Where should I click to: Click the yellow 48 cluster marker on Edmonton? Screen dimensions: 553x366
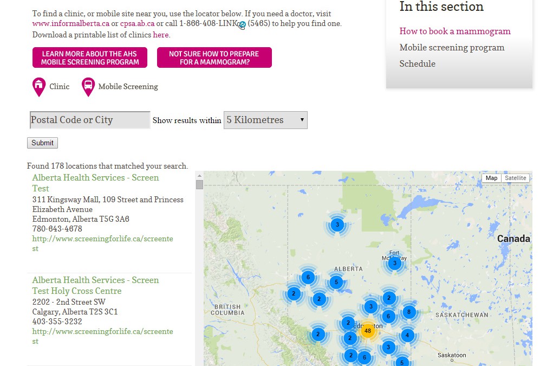click(367, 331)
